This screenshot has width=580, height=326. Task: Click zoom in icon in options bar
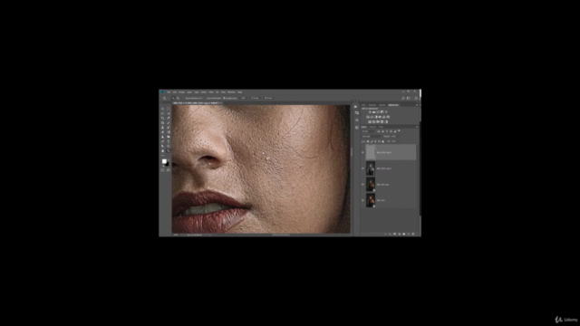coord(173,98)
